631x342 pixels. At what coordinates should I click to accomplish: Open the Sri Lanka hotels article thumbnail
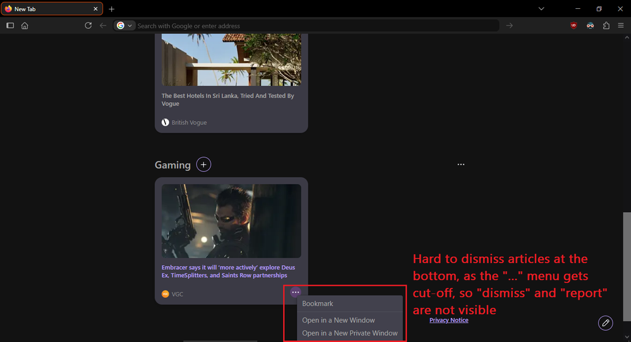231,59
